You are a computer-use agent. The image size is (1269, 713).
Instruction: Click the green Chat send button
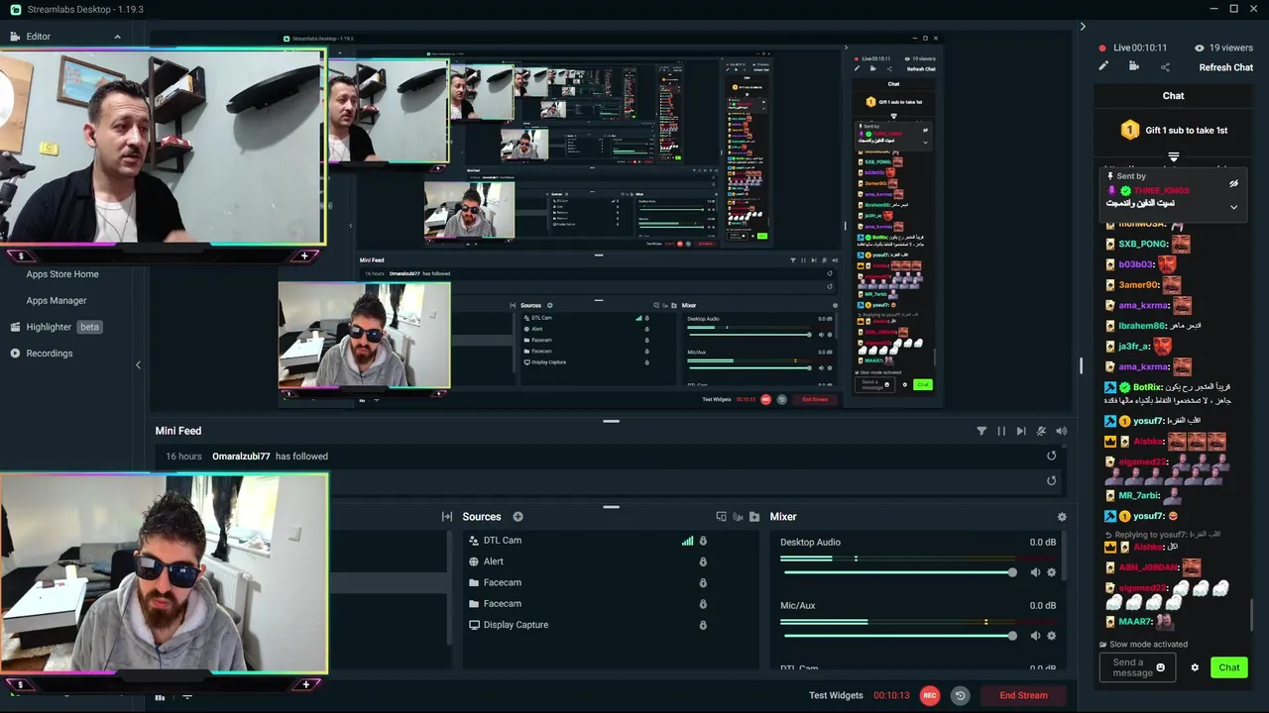[1229, 667]
